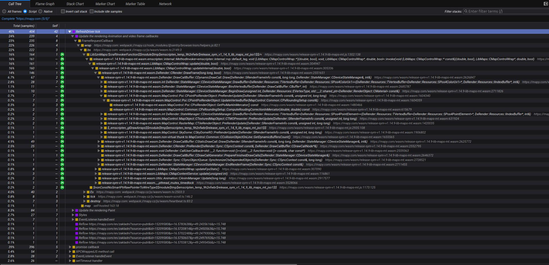
Task: Click green icon in CRender::DrawFrame row
Action: (x=62, y=73)
